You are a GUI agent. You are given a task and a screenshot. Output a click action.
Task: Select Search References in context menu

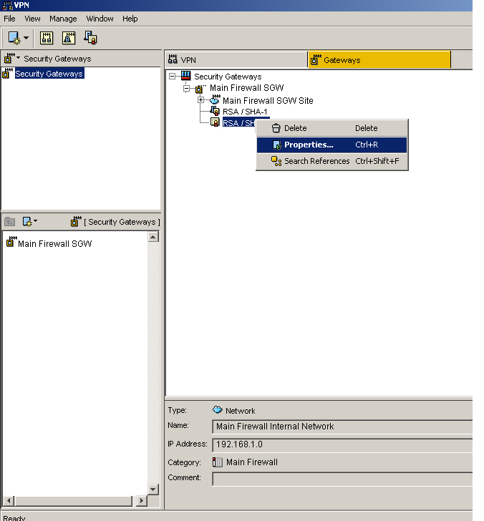(x=316, y=161)
